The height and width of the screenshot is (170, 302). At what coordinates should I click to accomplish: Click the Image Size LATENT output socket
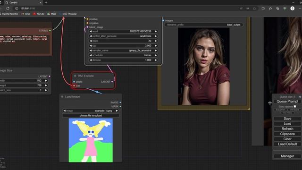tap(50, 76)
